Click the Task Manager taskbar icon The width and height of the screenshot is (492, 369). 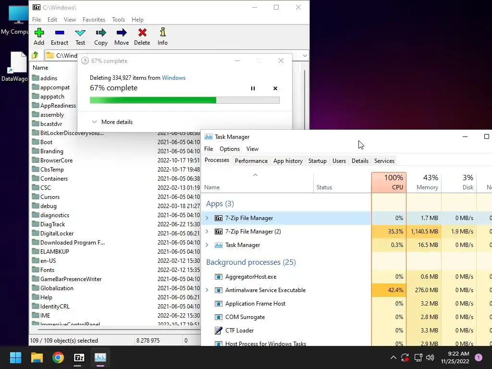click(x=100, y=357)
